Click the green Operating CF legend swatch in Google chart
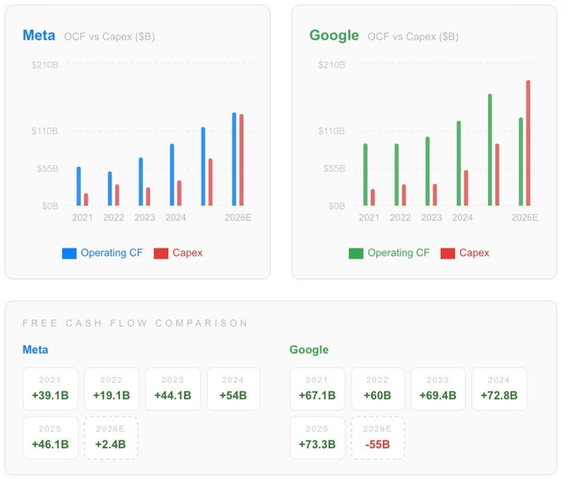 [x=356, y=253]
